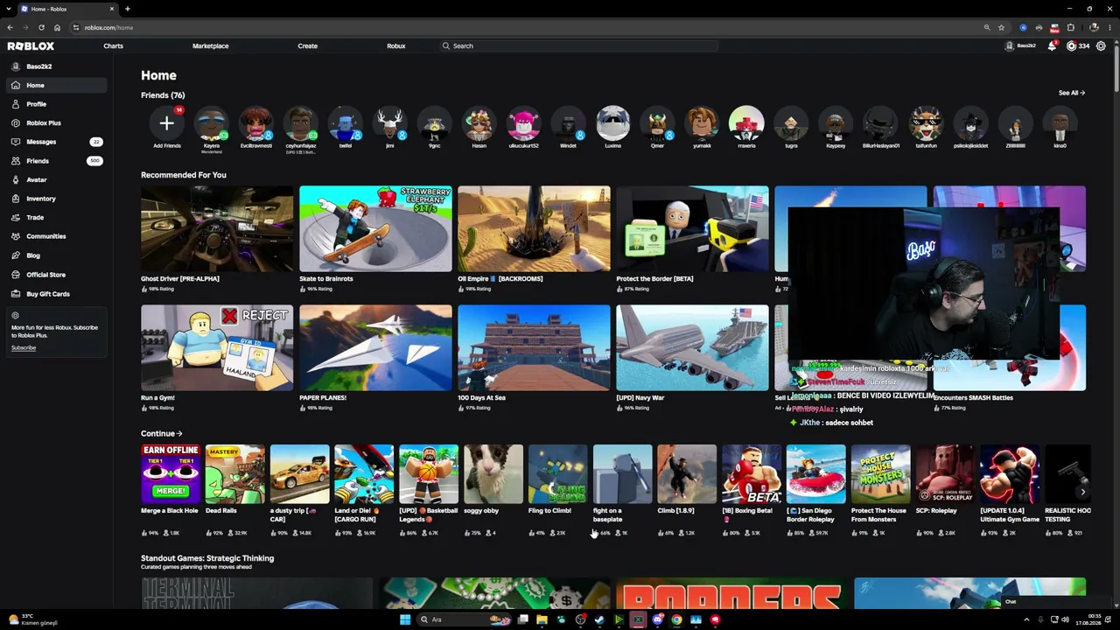This screenshot has height=630, width=1120.
Task: Open the Roblox settings gear
Action: coord(1101,46)
